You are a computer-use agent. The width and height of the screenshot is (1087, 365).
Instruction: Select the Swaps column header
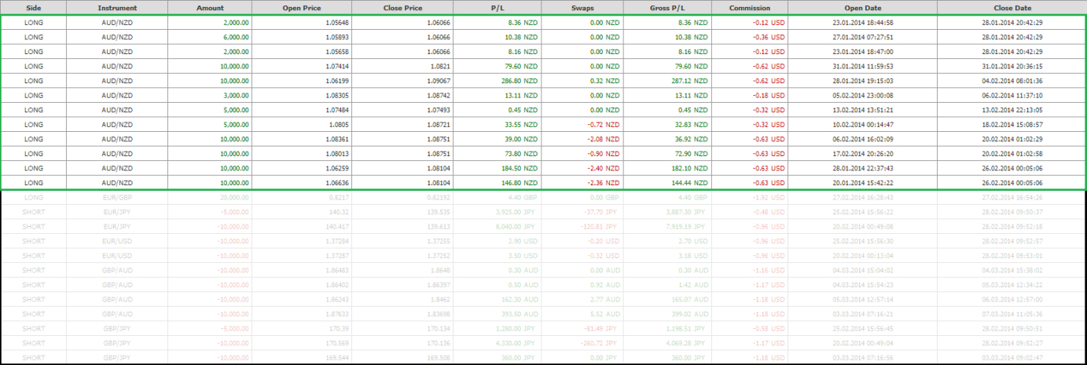[582, 8]
